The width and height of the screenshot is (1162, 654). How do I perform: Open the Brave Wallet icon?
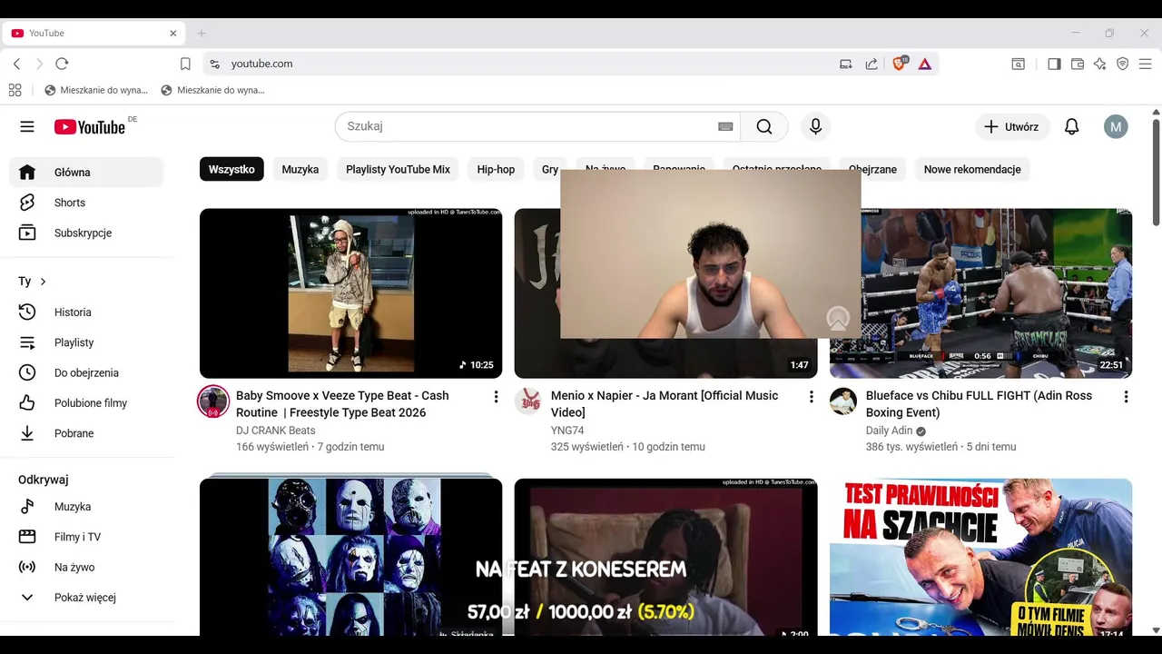1078,64
